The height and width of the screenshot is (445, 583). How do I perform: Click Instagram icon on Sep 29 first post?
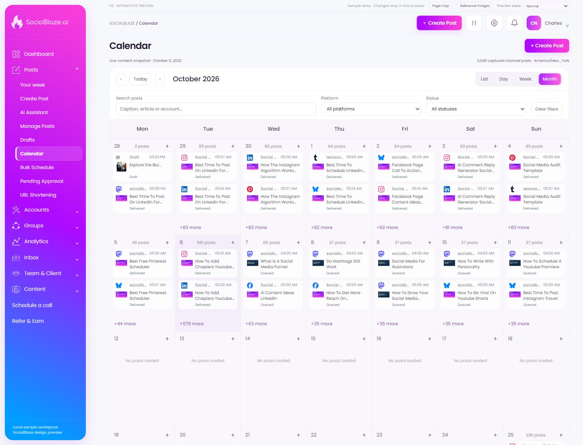[184, 158]
